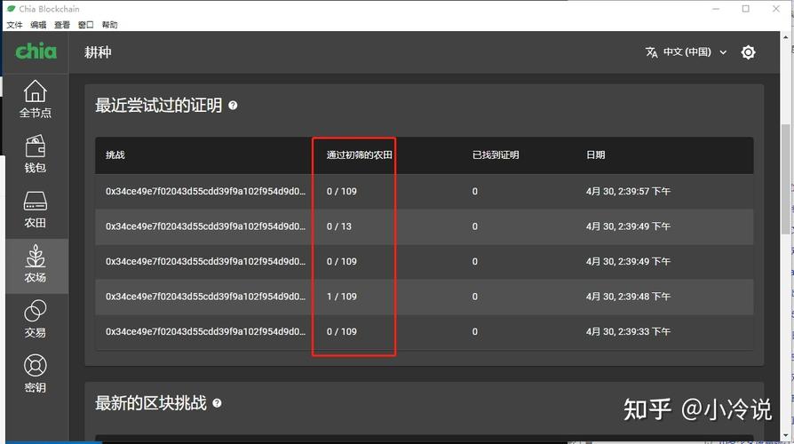This screenshot has width=794, height=444.
Task: Click help icon beside 最近尝试过的证明
Action: coord(233,106)
